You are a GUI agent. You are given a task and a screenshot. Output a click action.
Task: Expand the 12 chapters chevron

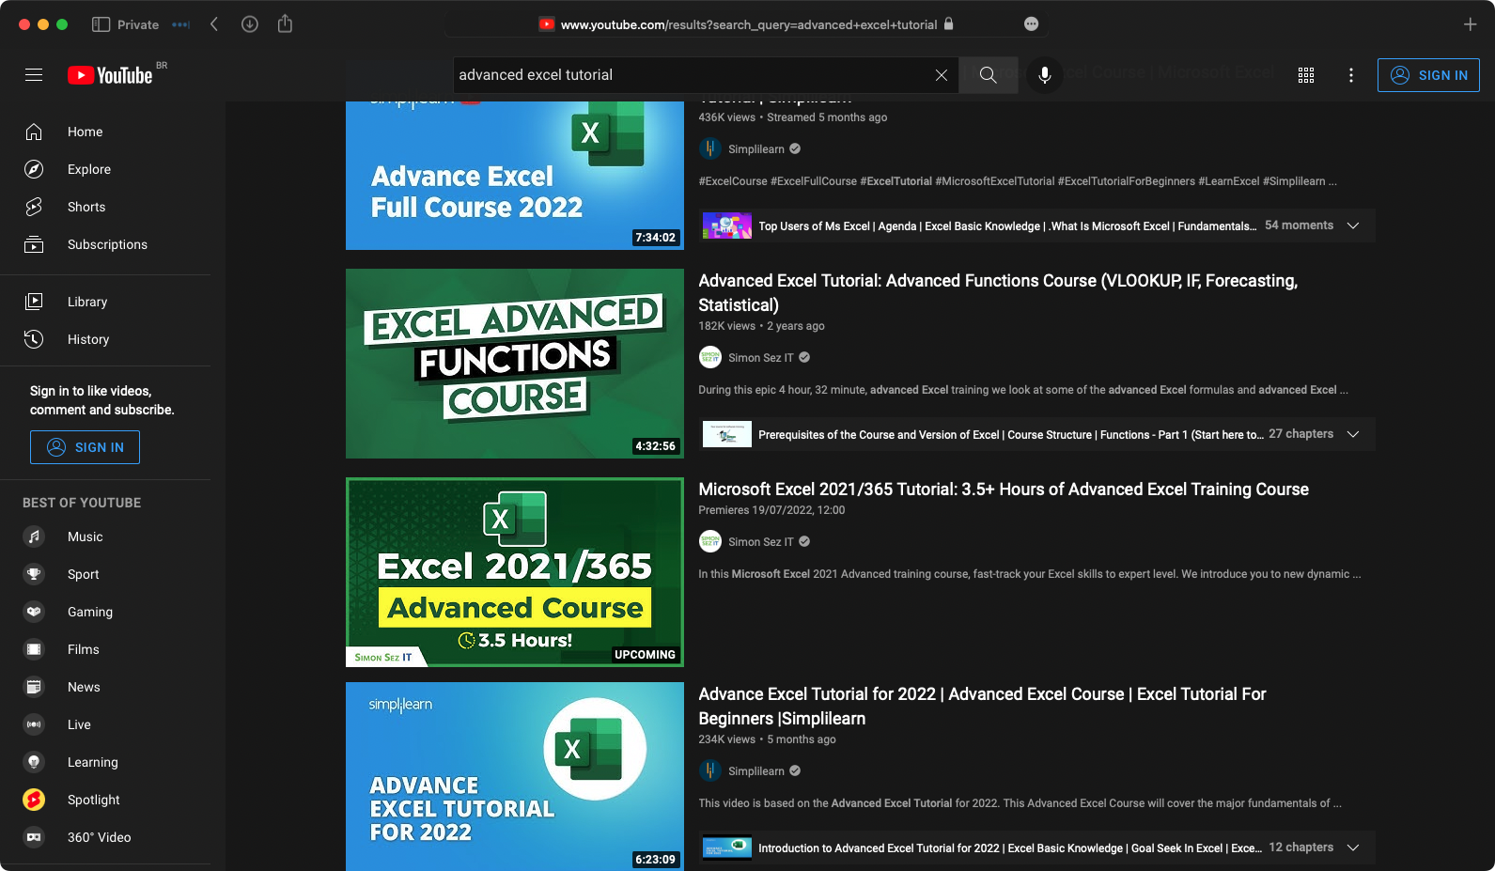1353,848
